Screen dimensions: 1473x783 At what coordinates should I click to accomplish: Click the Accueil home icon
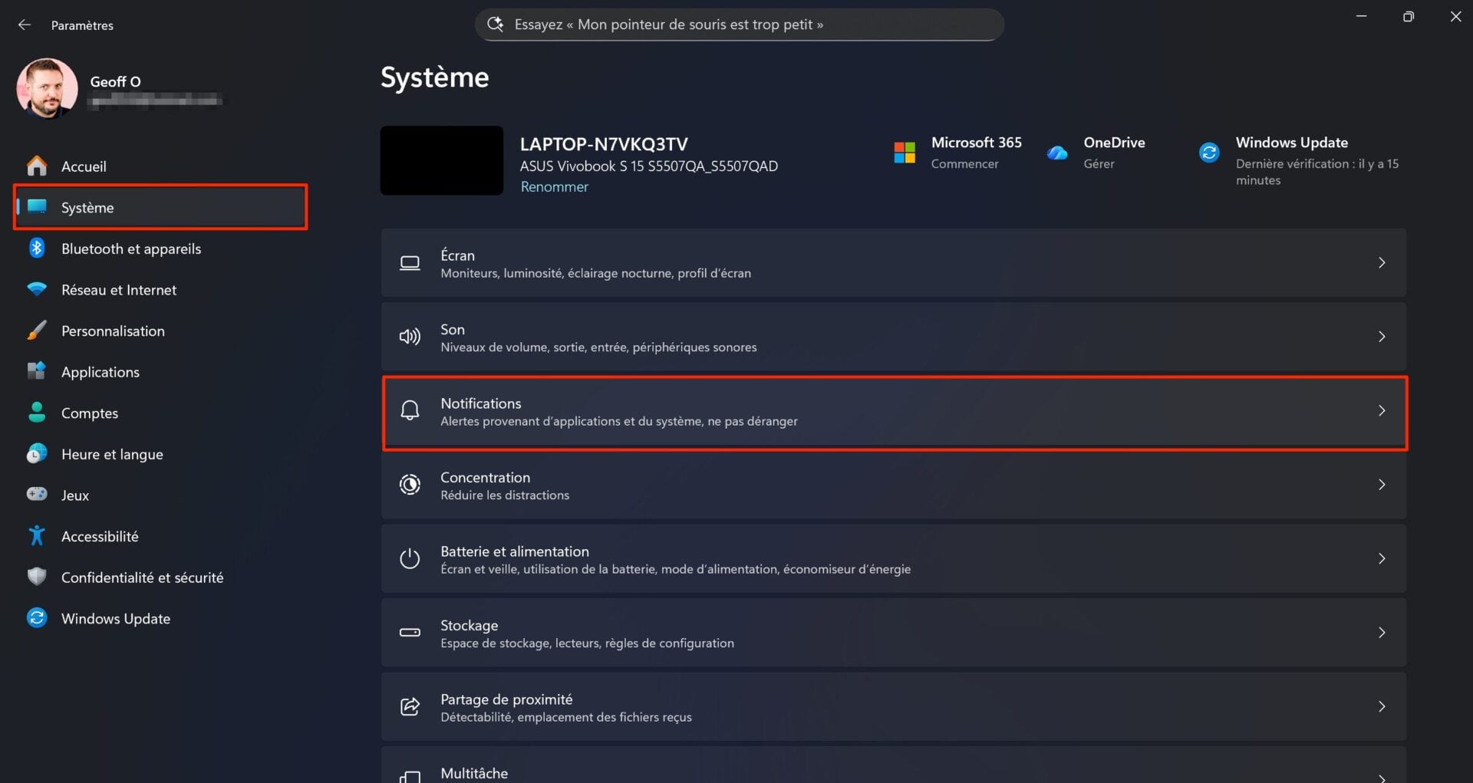36,166
